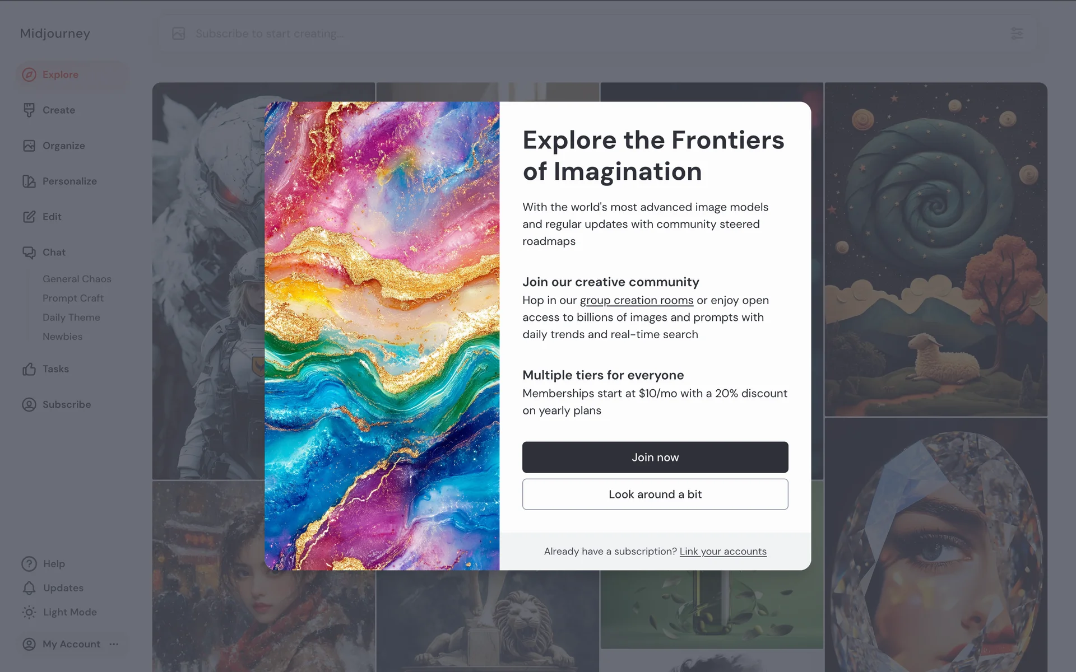The image size is (1076, 672).
Task: Open the General Chaos chat room
Action: [77, 279]
